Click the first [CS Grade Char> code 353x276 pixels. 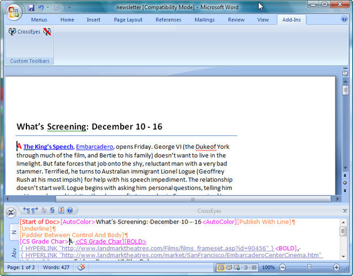point(44,242)
